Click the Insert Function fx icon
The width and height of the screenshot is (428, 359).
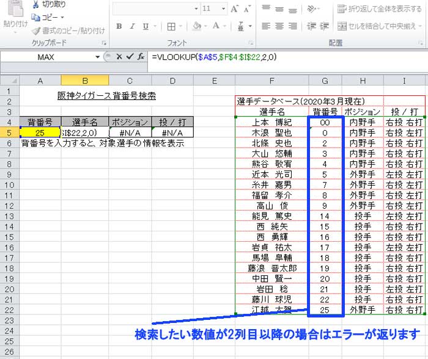point(141,57)
